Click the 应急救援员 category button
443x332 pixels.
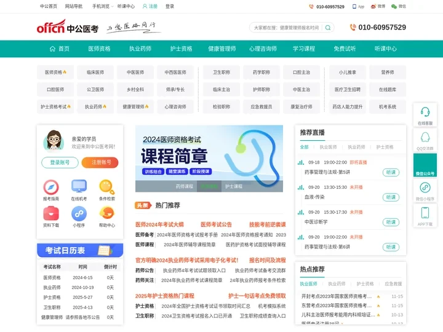point(261,107)
